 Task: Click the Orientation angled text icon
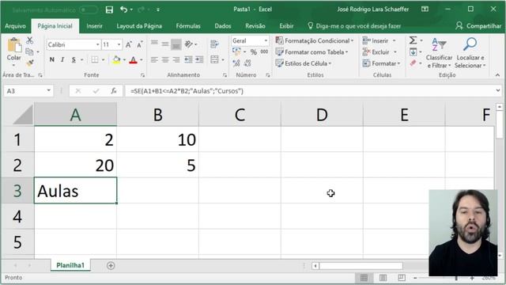point(189,44)
